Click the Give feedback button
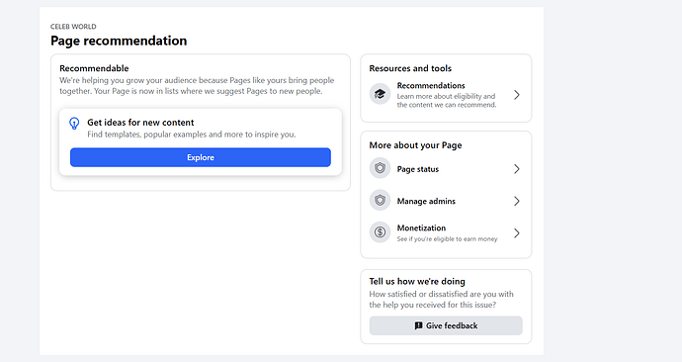Image resolution: width=682 pixels, height=362 pixels. point(446,325)
